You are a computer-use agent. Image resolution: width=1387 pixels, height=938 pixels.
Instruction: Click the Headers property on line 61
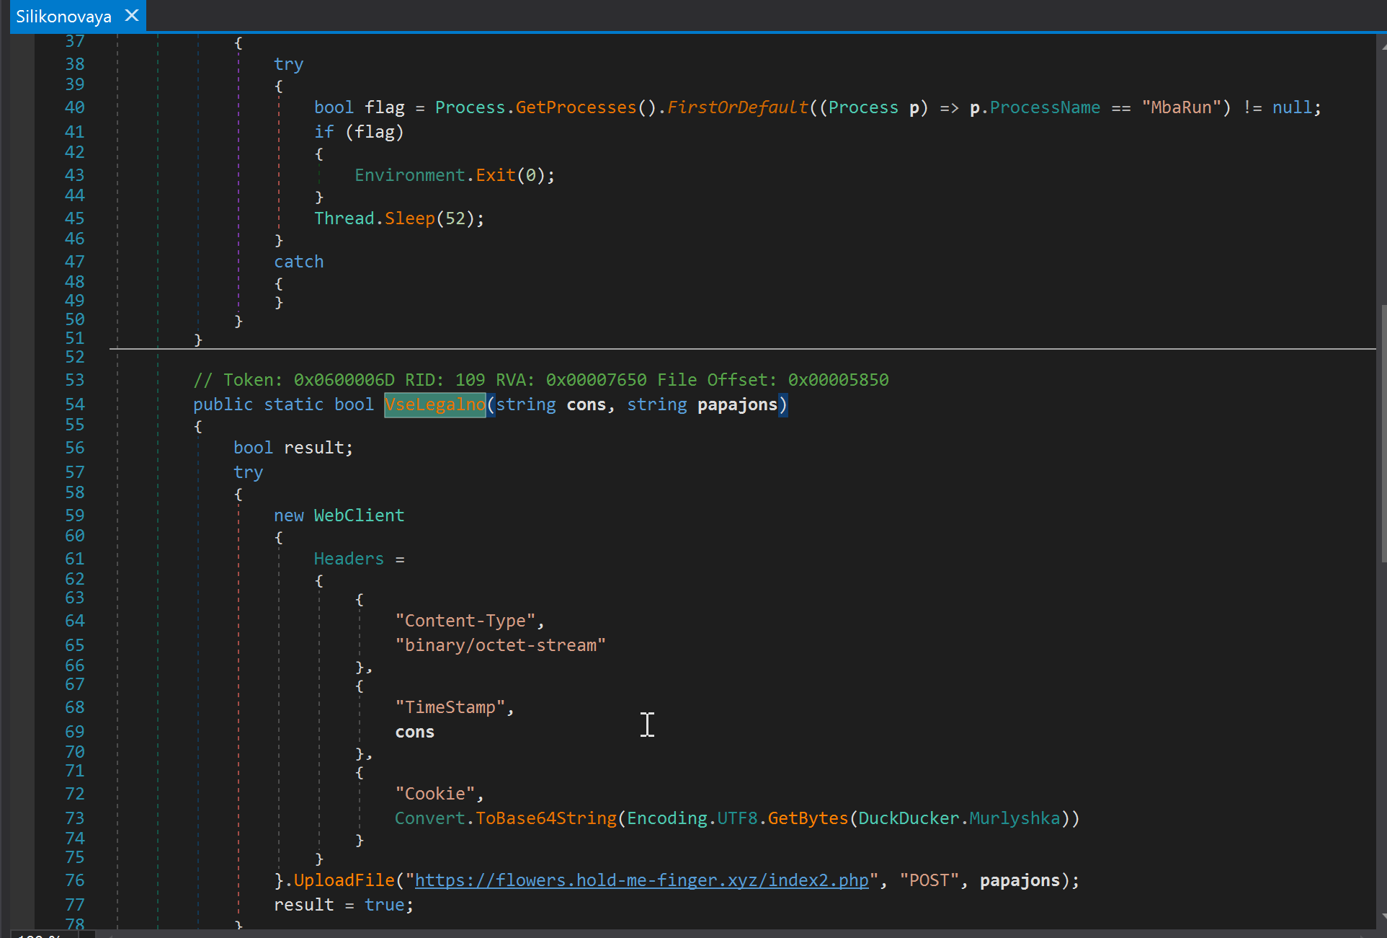click(x=348, y=558)
